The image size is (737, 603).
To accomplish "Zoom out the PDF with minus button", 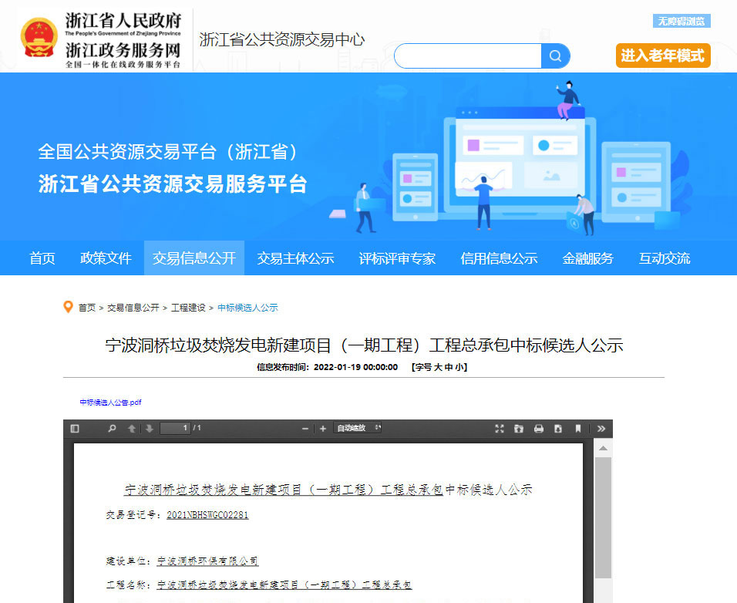I will (305, 429).
